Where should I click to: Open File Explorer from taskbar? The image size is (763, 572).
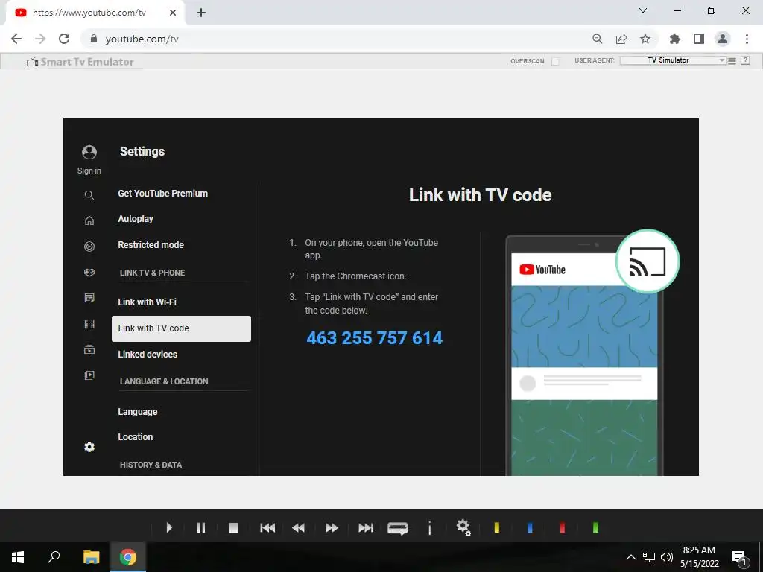point(91,557)
